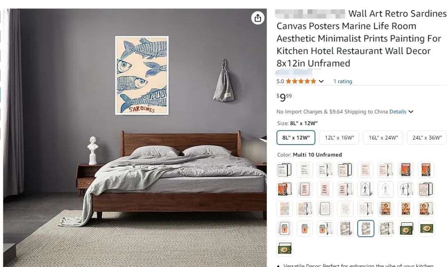447x267 pixels.
Task: Choose the framed sardine tin swatch
Action: 284,229
